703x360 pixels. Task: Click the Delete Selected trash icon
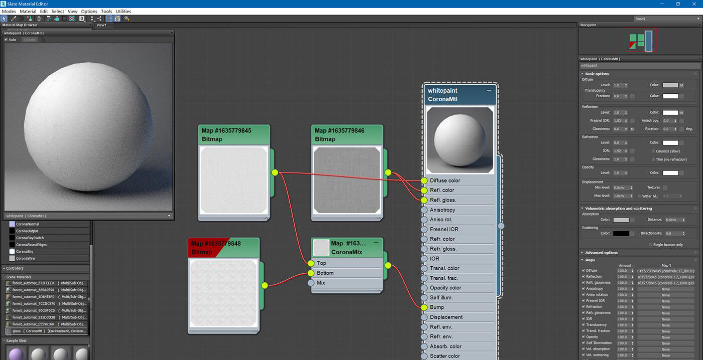tap(39, 19)
